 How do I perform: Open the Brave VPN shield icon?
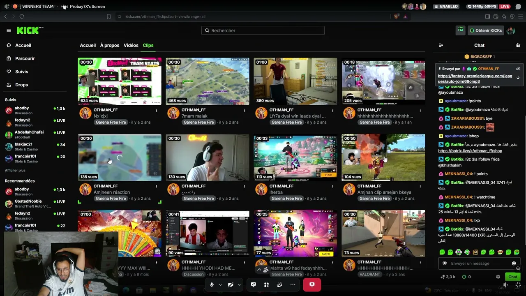[512, 16]
